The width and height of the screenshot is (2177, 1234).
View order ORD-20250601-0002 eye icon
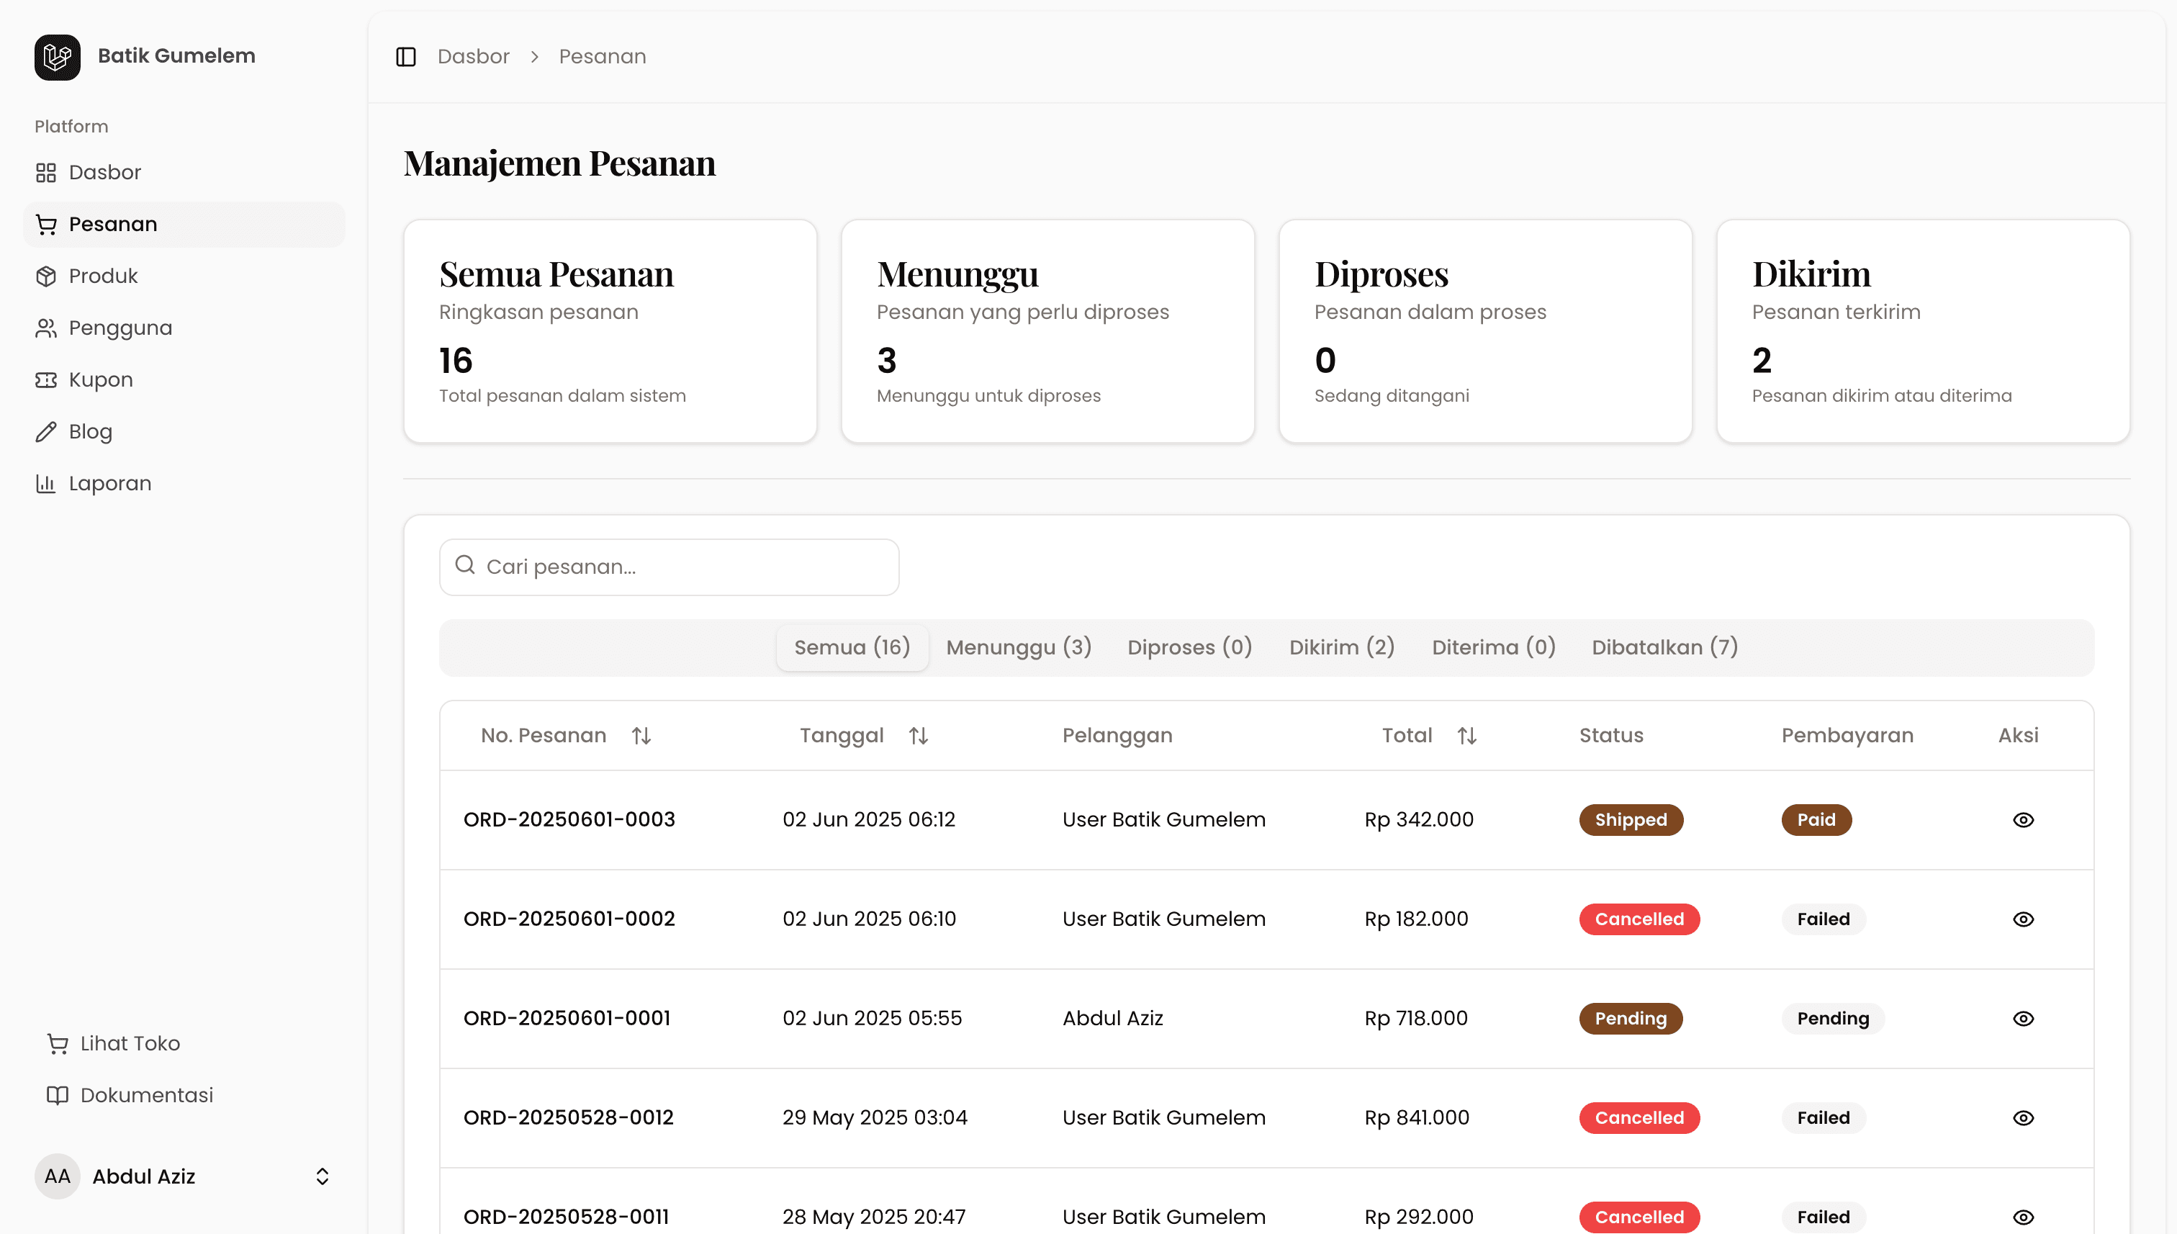pyautogui.click(x=2024, y=919)
